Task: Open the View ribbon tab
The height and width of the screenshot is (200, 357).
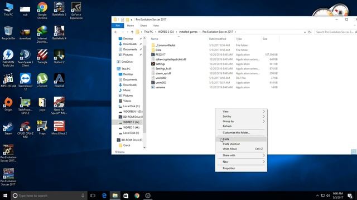Action: [x=156, y=26]
